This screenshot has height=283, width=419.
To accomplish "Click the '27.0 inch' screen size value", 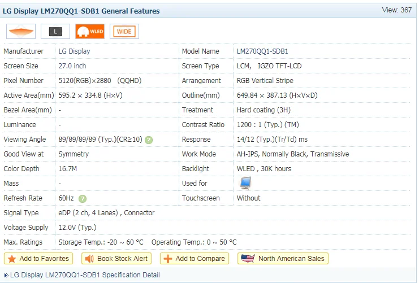I will coord(72,66).
